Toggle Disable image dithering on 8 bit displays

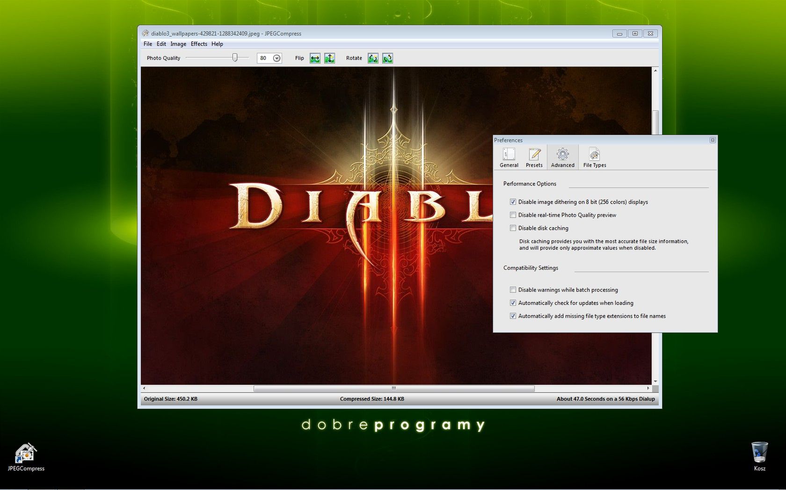click(x=513, y=202)
